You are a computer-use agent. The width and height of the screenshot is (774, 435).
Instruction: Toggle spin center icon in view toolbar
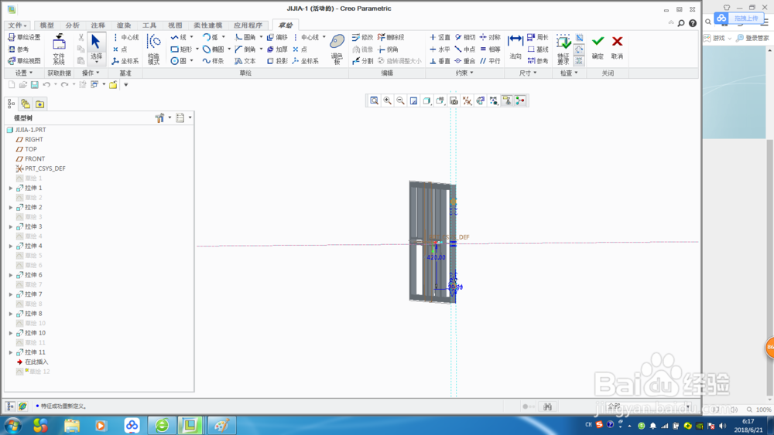[520, 101]
